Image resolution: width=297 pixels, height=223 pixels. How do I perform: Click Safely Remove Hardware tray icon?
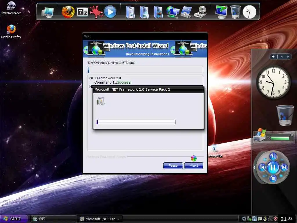click(249, 219)
